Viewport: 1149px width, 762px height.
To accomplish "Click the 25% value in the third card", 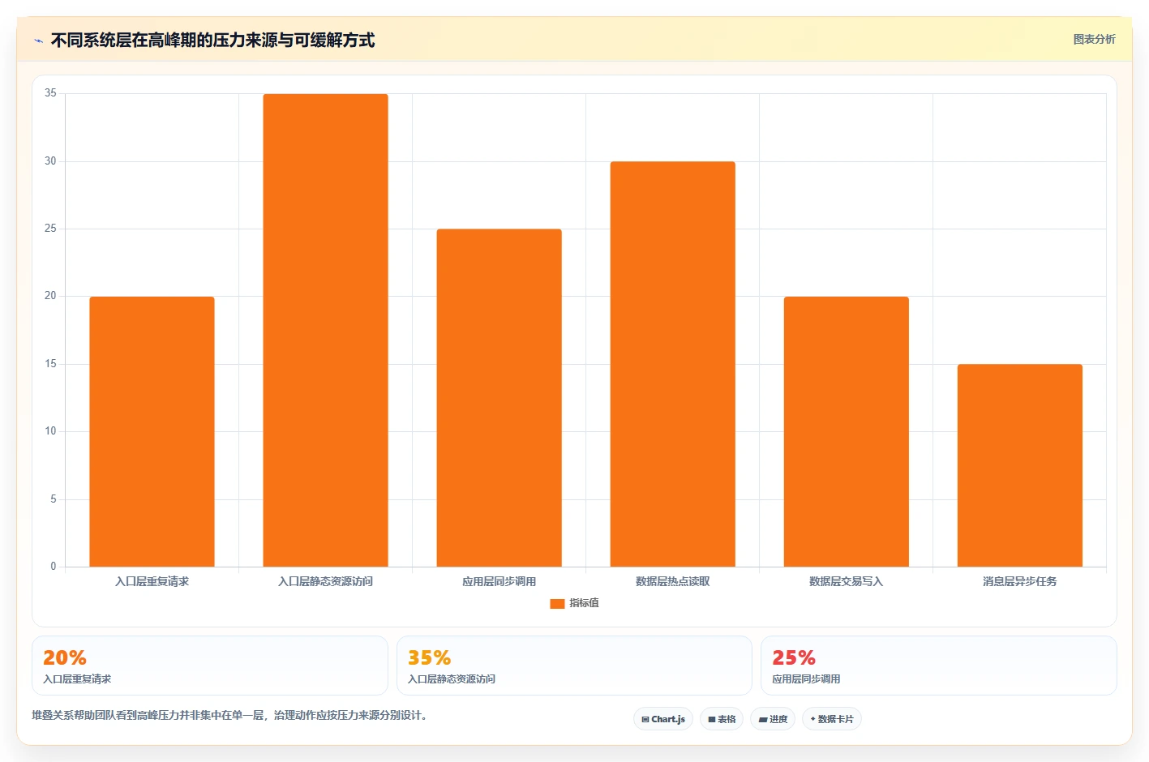I will [794, 657].
